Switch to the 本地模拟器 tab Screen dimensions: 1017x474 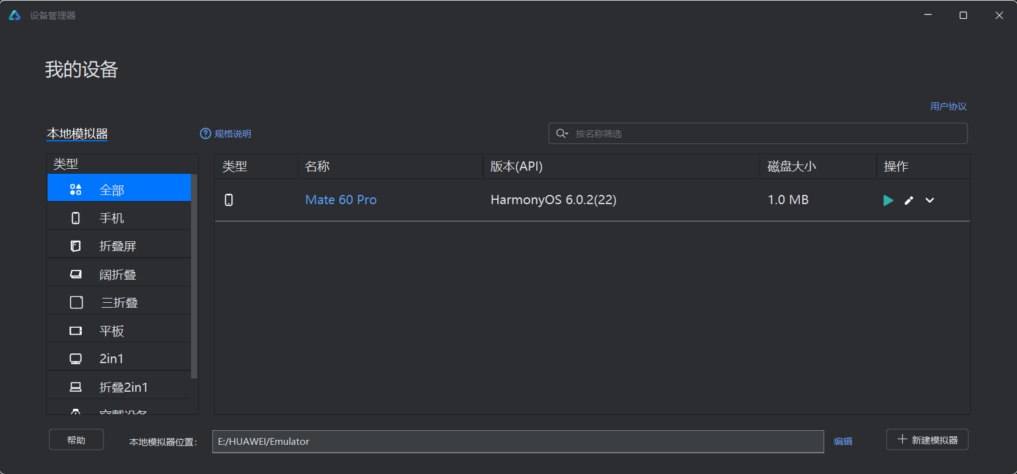click(77, 133)
